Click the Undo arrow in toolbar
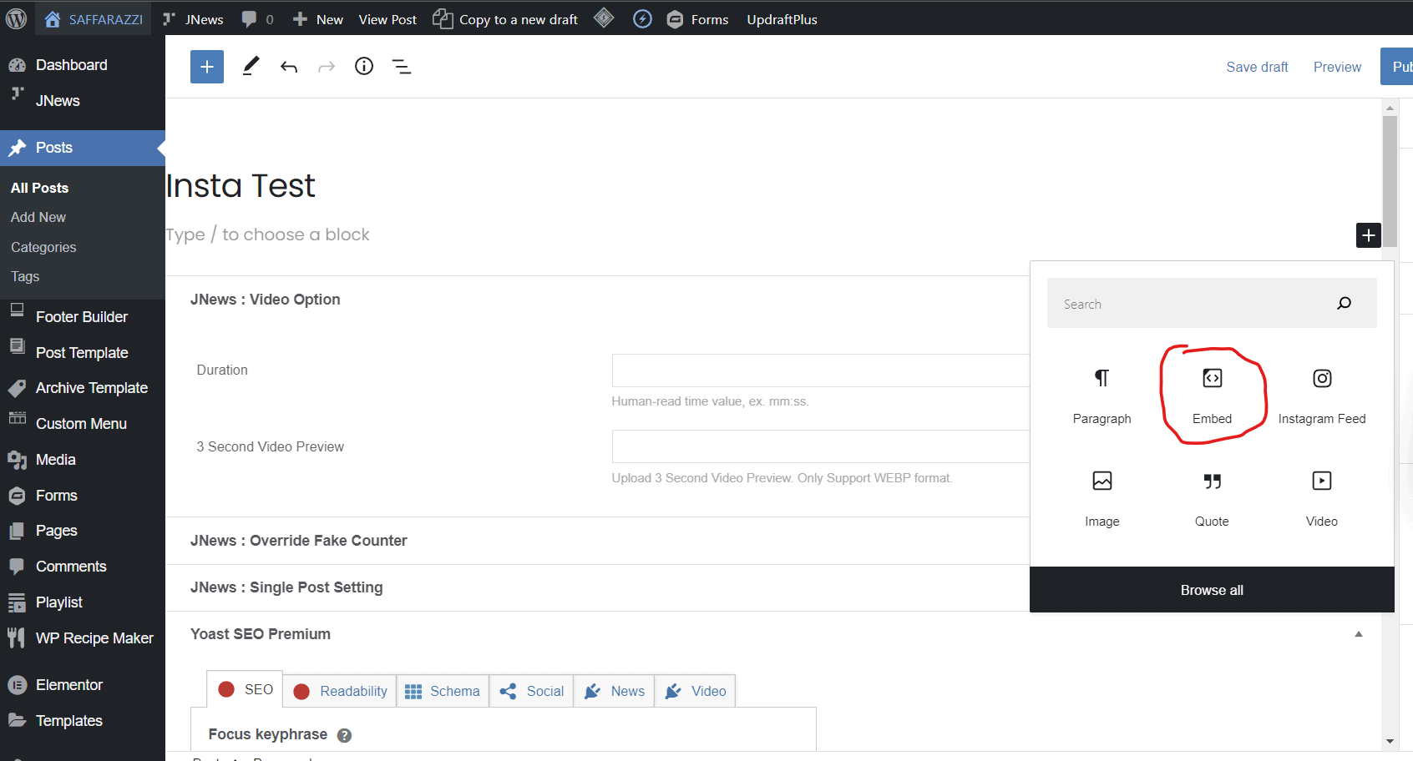Screen dimensions: 1413x761 (289, 67)
